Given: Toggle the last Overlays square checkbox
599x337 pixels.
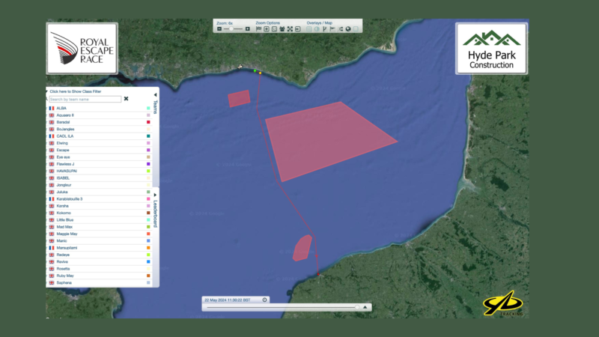Looking at the screenshot, I should tap(356, 28).
